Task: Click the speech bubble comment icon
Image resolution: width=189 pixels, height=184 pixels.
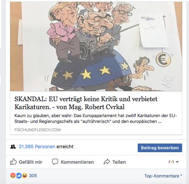Action: coord(55,162)
